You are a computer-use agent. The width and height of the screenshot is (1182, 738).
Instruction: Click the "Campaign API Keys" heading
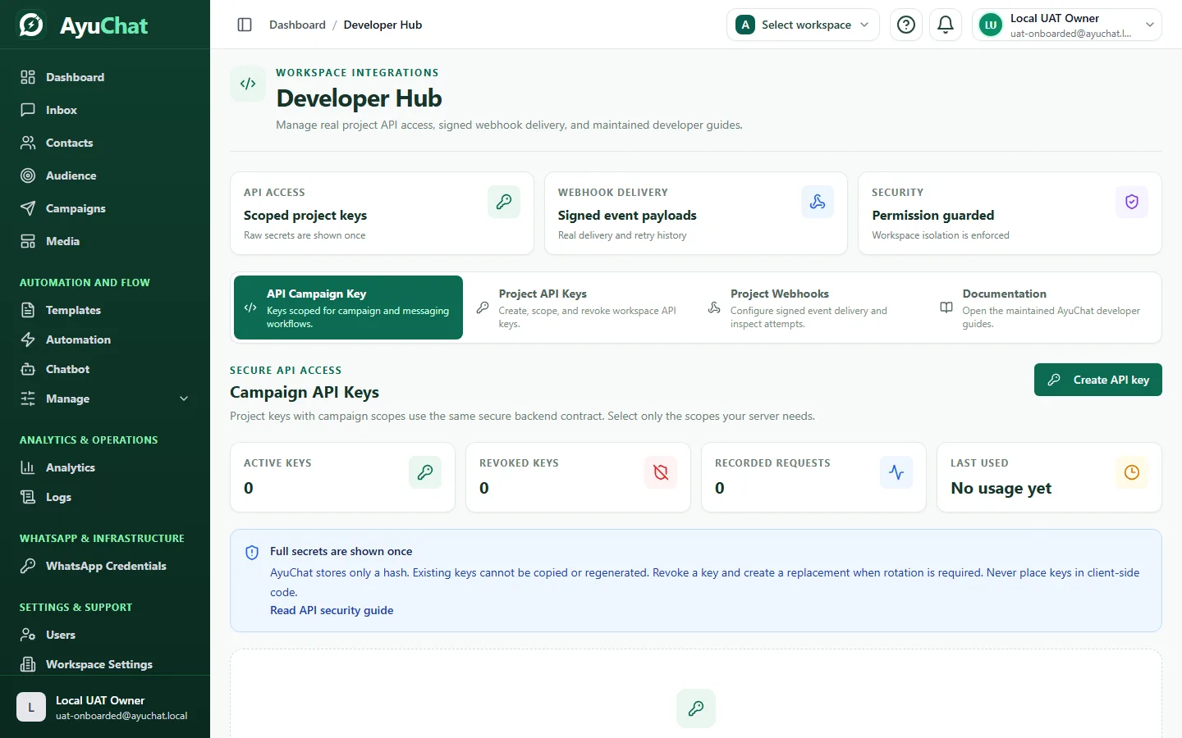tap(305, 392)
